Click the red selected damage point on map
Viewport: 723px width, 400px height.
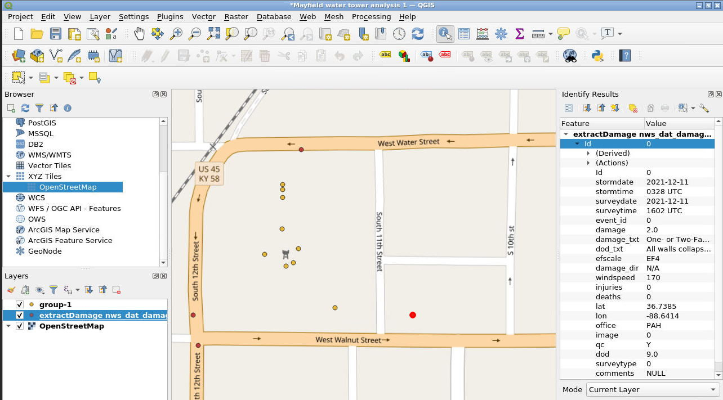click(x=413, y=315)
